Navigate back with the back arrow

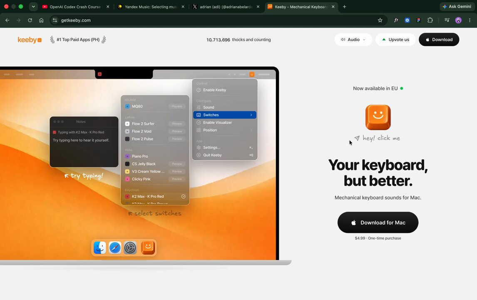tap(7, 20)
